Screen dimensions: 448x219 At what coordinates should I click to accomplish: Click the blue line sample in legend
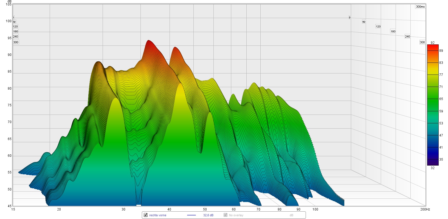pyautogui.click(x=191, y=215)
